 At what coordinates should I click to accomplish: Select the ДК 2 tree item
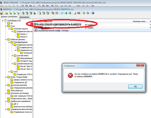click(x=16, y=103)
